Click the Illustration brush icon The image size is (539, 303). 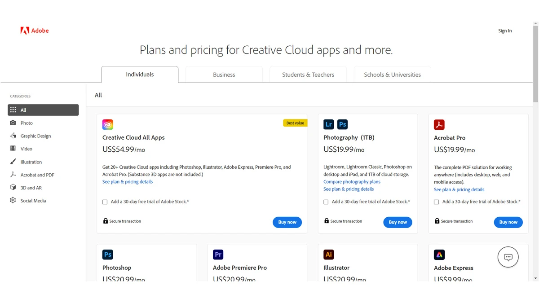click(x=13, y=162)
